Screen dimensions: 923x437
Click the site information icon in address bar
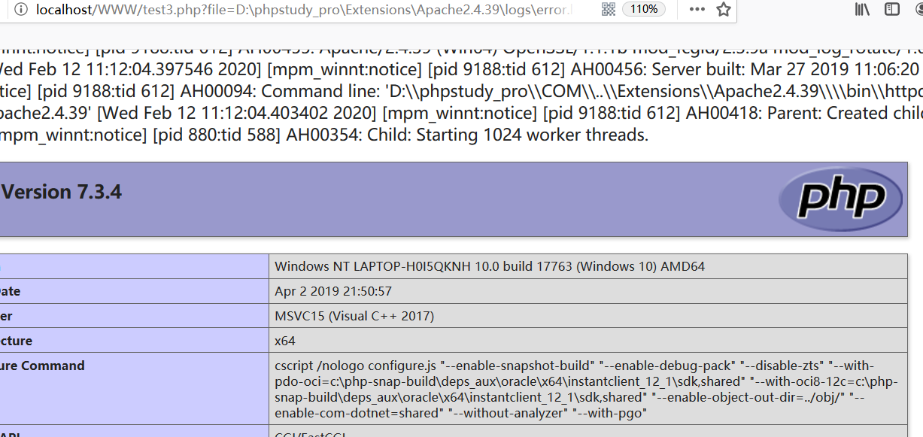20,9
